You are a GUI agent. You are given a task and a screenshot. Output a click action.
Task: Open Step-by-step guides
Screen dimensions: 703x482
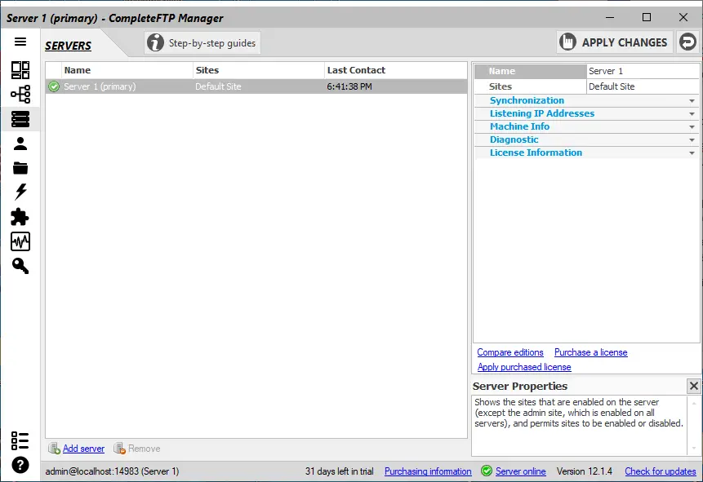pos(202,42)
